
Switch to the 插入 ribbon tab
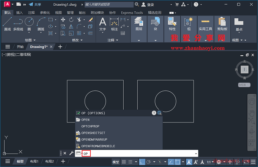click(19, 13)
